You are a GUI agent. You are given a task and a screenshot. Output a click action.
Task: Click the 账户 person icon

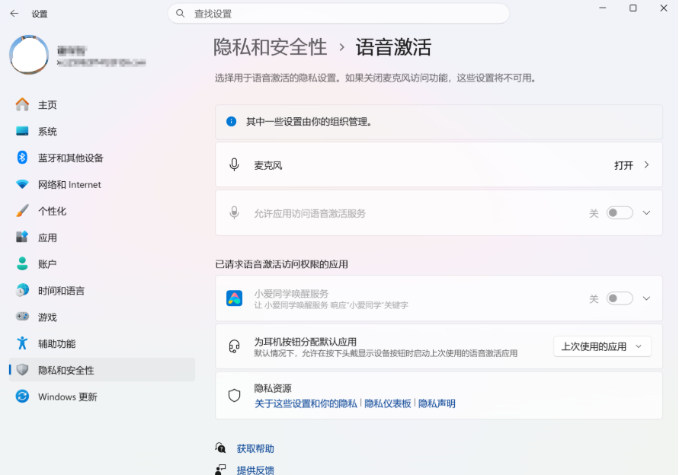tap(22, 264)
